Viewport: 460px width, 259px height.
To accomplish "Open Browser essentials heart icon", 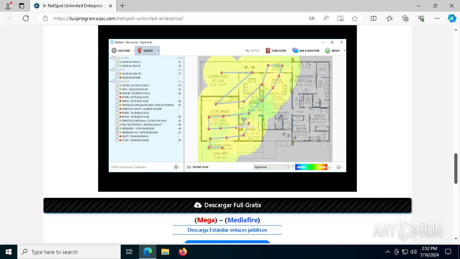I will click(x=421, y=18).
